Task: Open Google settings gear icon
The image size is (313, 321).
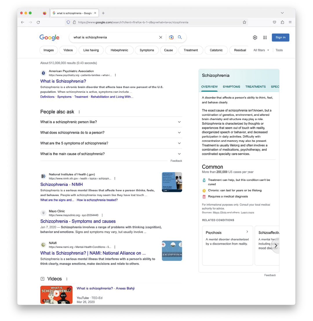Action: click(255, 37)
